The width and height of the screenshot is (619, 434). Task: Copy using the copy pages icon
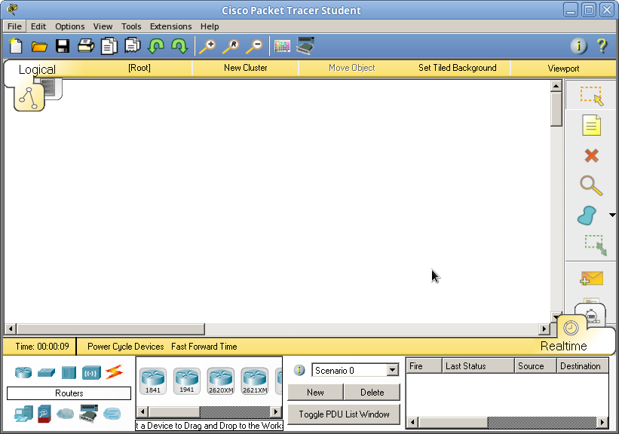[109, 46]
